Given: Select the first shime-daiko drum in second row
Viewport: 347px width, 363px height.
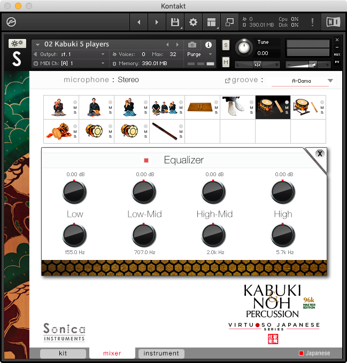Looking at the screenshot, I should pos(94,130).
